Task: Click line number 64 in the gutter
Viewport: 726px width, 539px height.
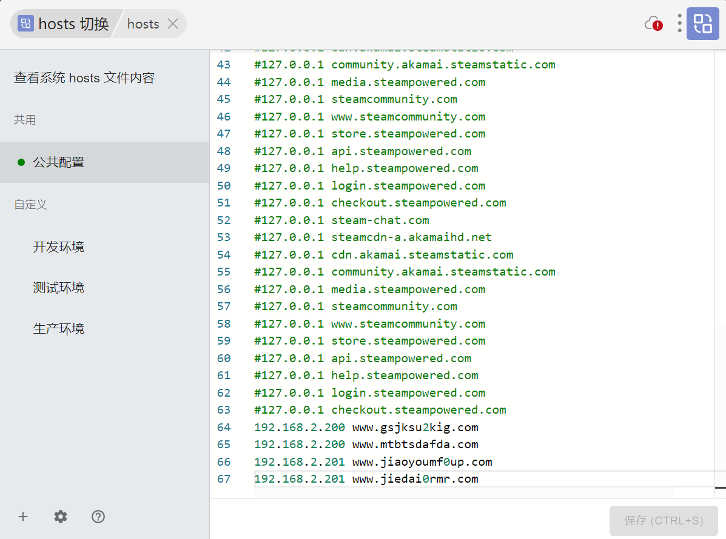Action: point(224,428)
